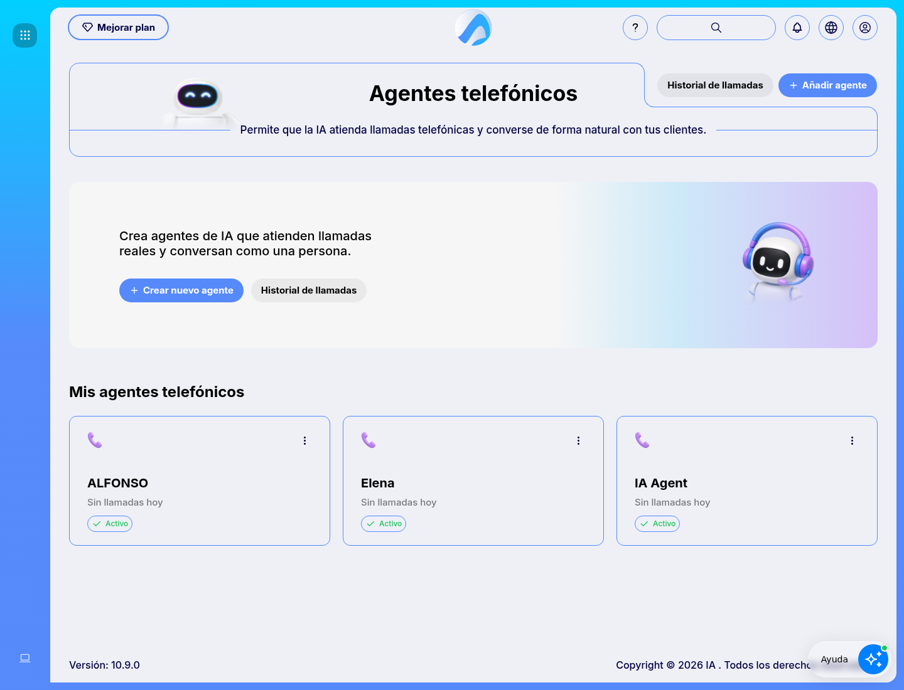Open the user profile icon
904x690 pixels.
865,28
